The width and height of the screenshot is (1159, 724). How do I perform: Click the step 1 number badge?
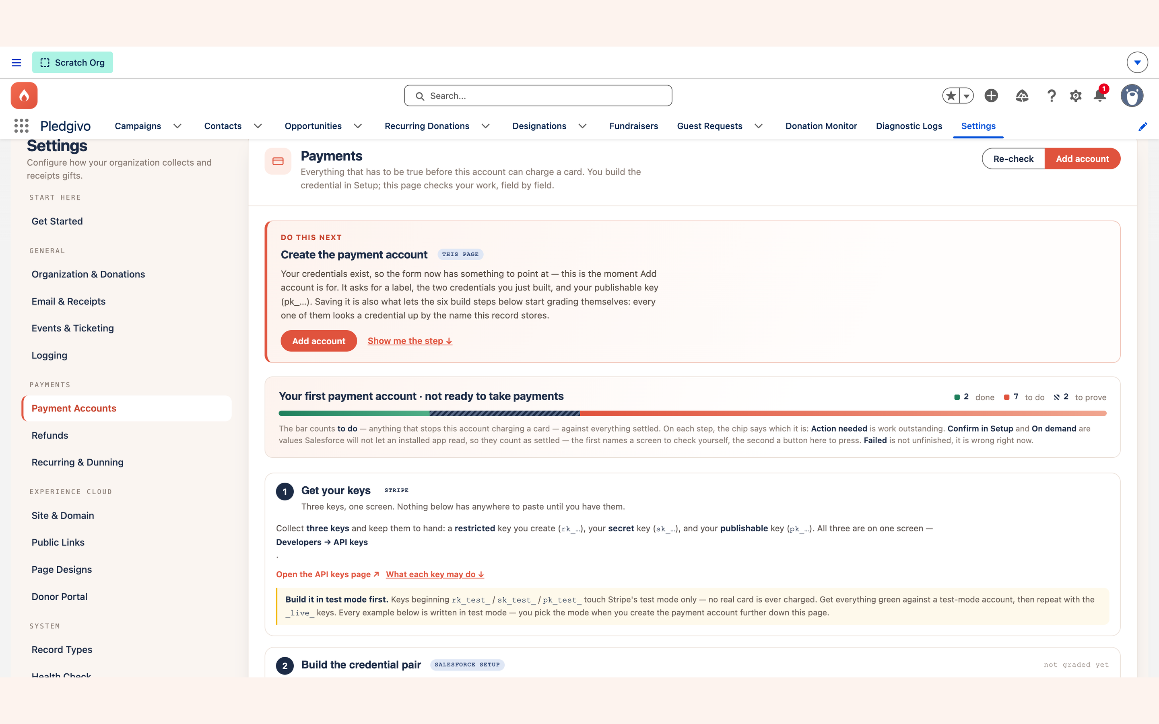pos(285,491)
